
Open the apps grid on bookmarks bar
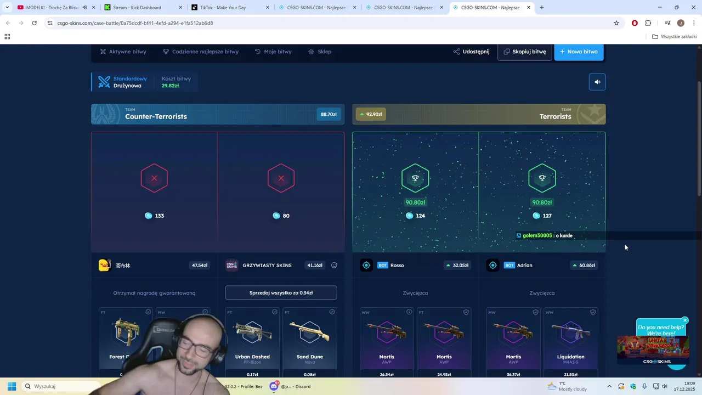[7, 37]
